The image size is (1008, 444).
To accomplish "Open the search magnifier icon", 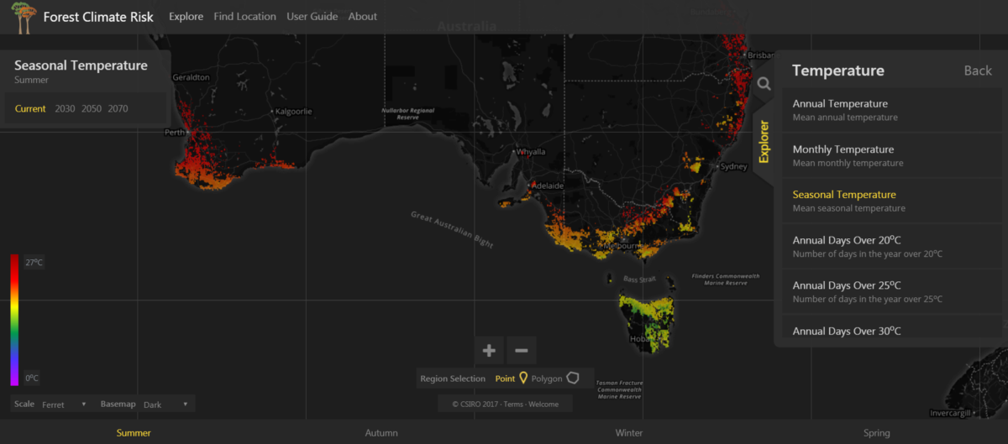I will (764, 84).
